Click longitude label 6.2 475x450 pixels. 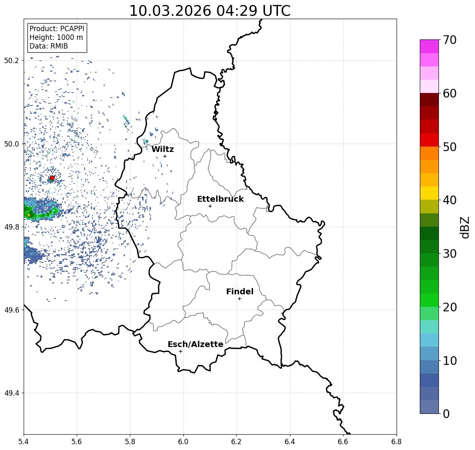(x=236, y=442)
